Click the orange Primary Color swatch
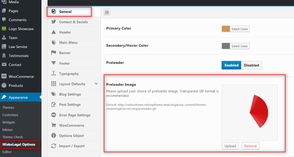The height and width of the screenshot is (157, 294). tap(226, 29)
